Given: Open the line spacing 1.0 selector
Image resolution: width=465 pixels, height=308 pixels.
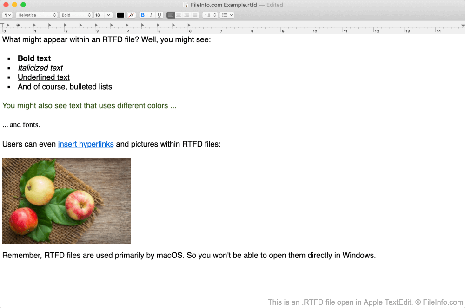Looking at the screenshot, I should click(x=210, y=15).
